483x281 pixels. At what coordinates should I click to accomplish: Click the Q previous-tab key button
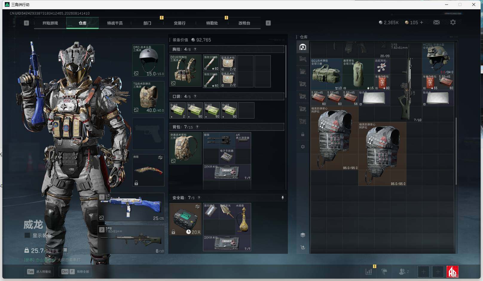(x=26, y=23)
